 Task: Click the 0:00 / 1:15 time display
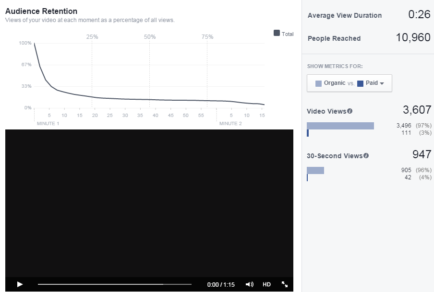coord(221,284)
